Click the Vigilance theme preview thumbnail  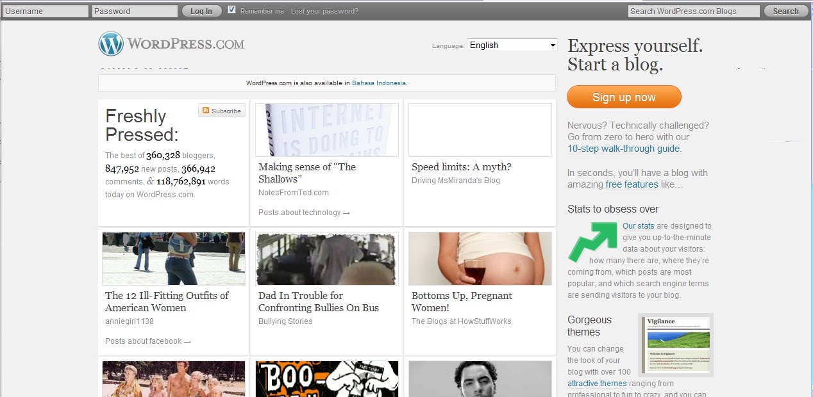click(x=676, y=344)
